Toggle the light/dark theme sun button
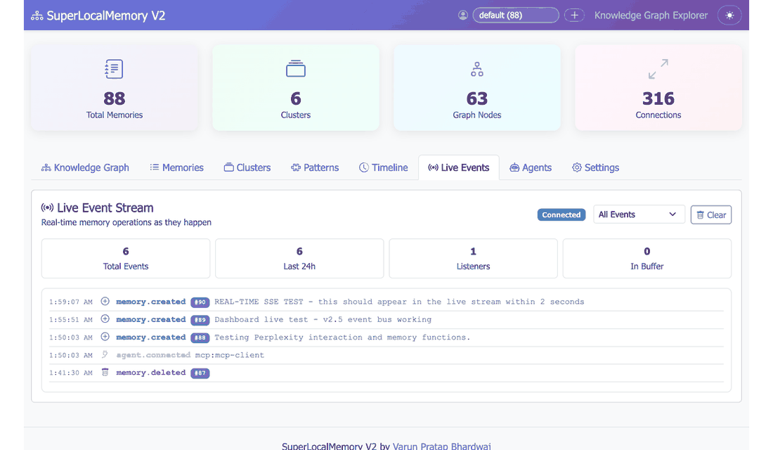Image resolution: width=773 pixels, height=450 pixels. (x=729, y=15)
